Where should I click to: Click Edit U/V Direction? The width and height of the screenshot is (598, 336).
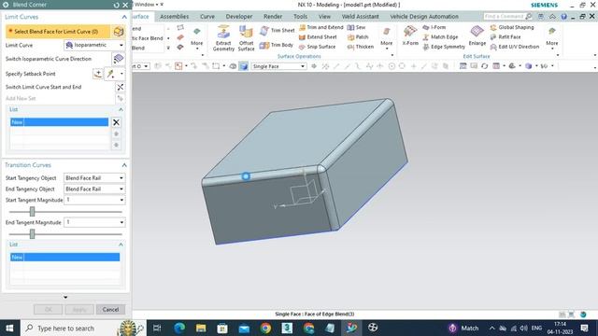[x=515, y=47]
